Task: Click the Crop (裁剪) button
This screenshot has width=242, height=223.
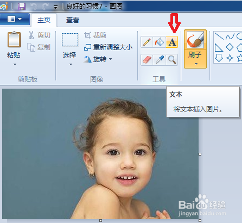Action: [x=95, y=35]
